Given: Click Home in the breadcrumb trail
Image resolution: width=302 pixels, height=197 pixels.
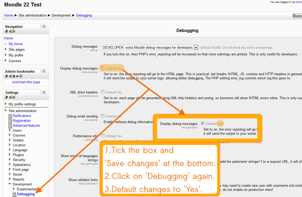Looking at the screenshot, I should point(9,15).
